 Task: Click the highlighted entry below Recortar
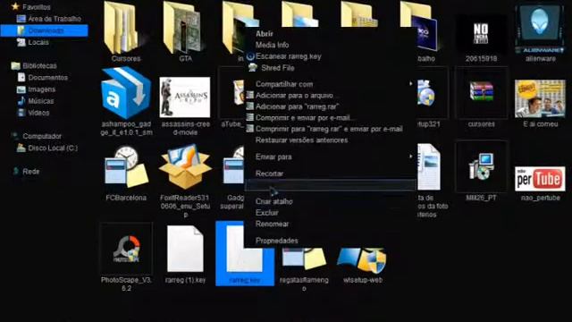[x=331, y=185]
